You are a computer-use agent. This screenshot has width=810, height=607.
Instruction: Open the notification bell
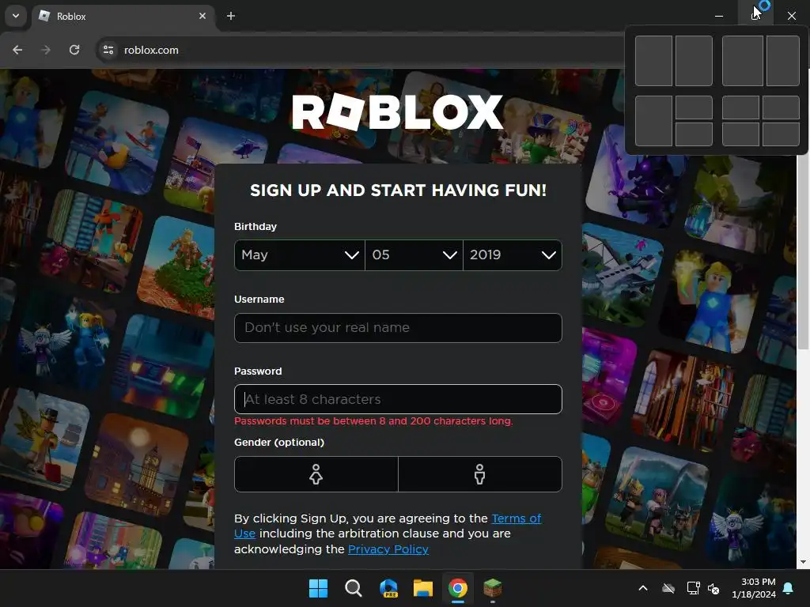click(789, 588)
